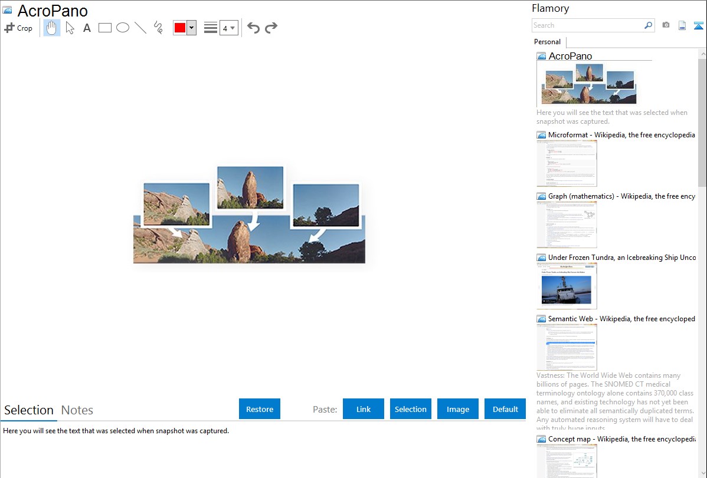This screenshot has height=478, width=707.
Task: Click the Paste Link button
Action: pos(364,409)
